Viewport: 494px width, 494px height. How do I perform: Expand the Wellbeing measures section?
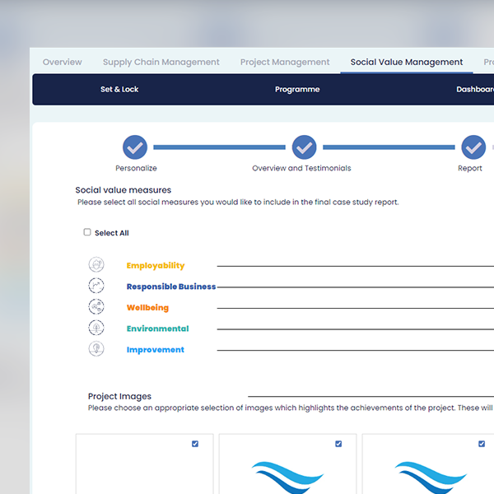coord(147,307)
